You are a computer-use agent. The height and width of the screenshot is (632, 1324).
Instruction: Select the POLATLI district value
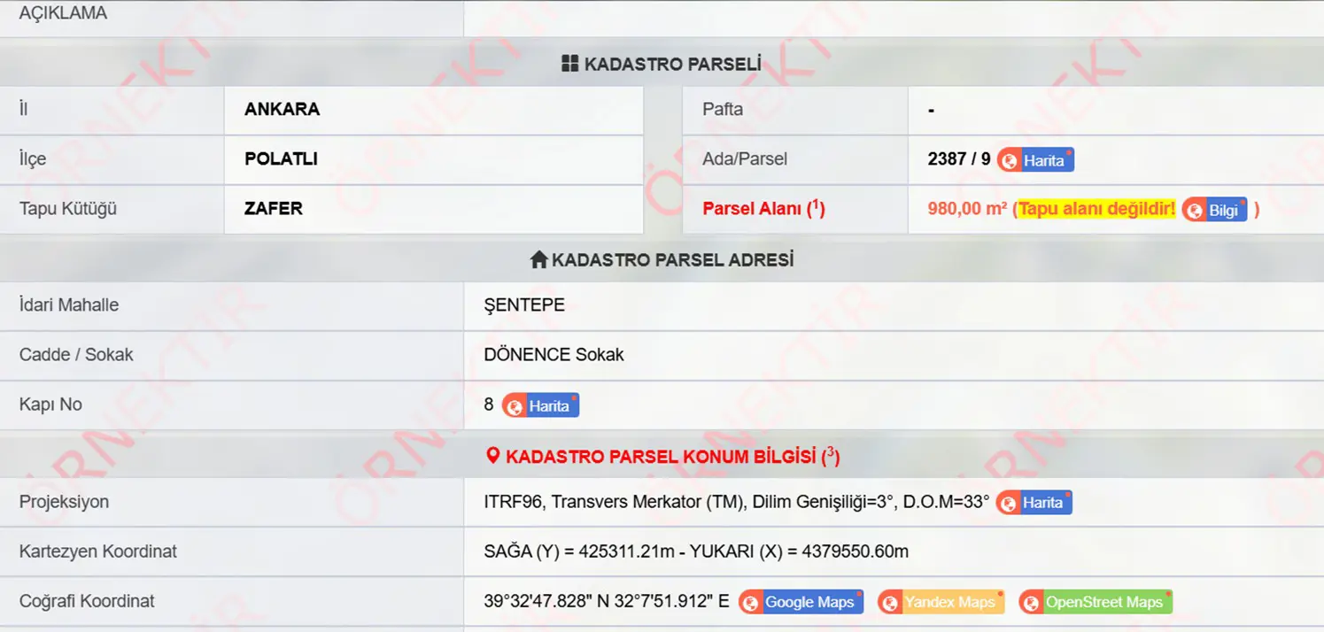[x=281, y=159]
